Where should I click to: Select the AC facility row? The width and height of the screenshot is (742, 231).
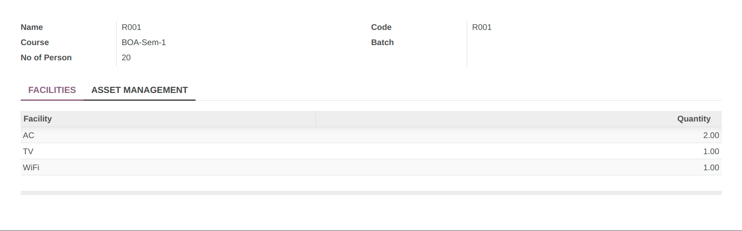tap(371, 135)
